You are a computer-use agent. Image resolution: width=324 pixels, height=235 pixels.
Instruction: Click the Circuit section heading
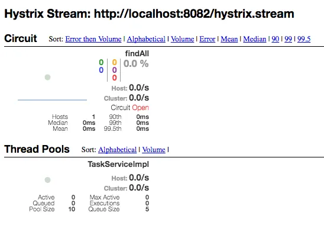click(21, 38)
